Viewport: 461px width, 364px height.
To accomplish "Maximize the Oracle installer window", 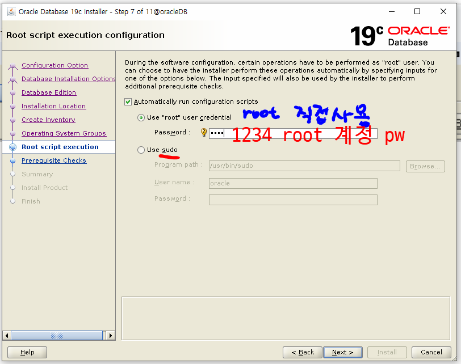I will pos(417,12).
